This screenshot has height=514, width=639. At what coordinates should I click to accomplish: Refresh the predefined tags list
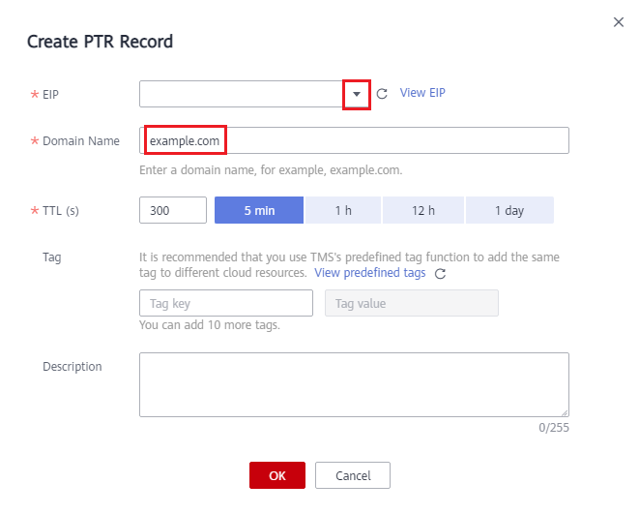pos(440,273)
